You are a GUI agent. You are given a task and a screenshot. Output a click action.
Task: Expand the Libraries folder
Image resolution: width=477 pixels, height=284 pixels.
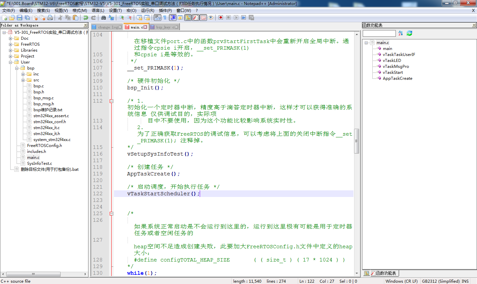point(11,50)
